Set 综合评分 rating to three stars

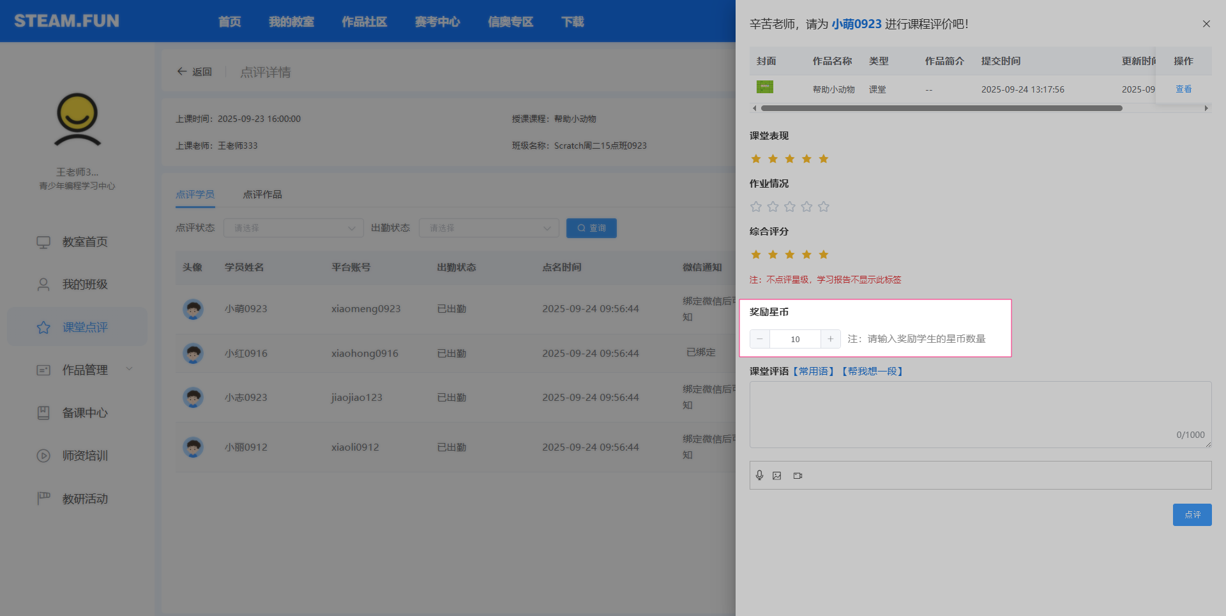(x=790, y=255)
